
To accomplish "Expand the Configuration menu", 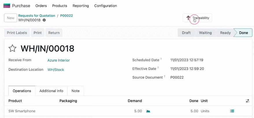I will [x=105, y=6].
